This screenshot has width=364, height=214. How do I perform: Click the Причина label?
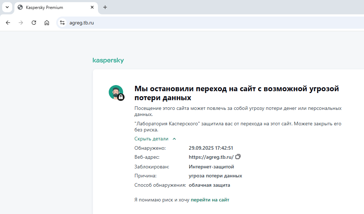coord(145,176)
